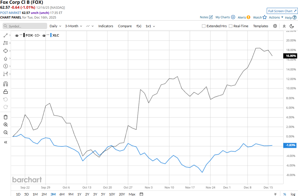
Task: Expand the Fibonacci tool submenu arrow
Action: tap(10, 43)
